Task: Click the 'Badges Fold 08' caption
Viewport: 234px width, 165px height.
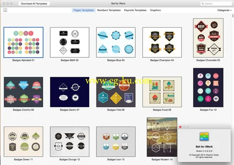Action: point(116,110)
